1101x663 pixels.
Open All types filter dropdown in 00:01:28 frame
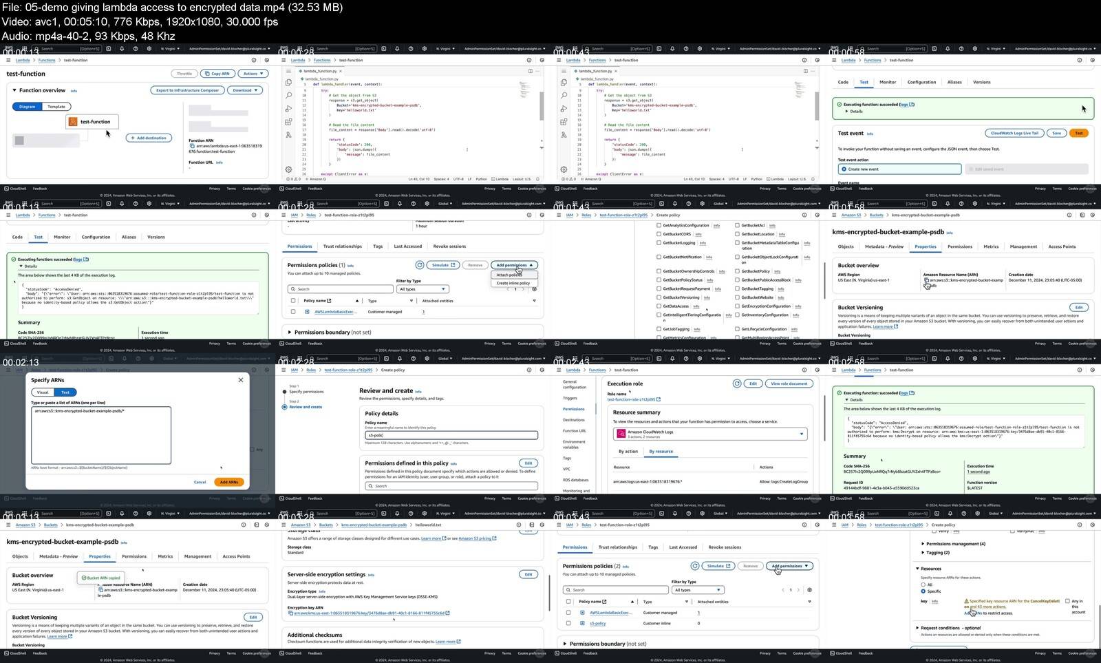pyautogui.click(x=423, y=289)
